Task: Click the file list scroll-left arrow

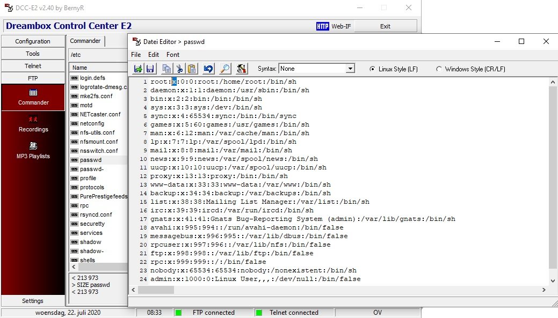Action: (74, 267)
